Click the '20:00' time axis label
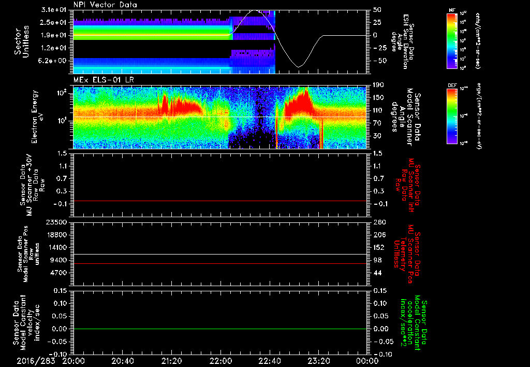530x367 pixels. pos(73,361)
